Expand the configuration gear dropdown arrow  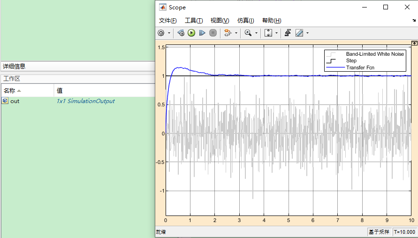[x=169, y=33]
